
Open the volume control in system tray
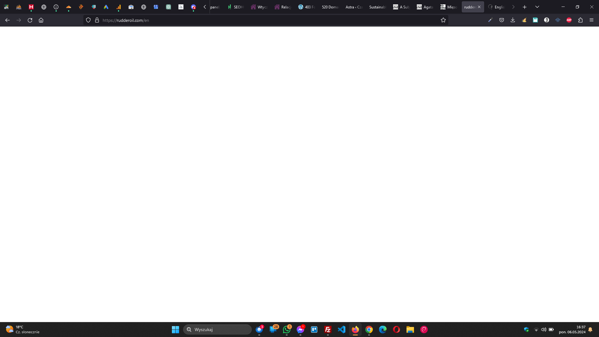pyautogui.click(x=544, y=330)
